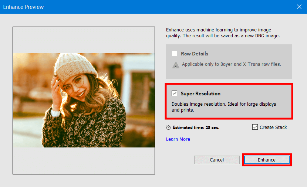Uncheck the Super Resolution checkbox

(175, 93)
